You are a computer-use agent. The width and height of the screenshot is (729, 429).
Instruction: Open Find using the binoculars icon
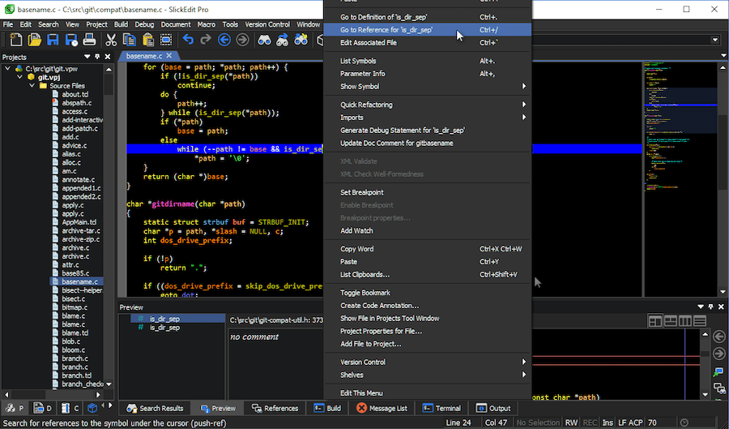point(264,40)
